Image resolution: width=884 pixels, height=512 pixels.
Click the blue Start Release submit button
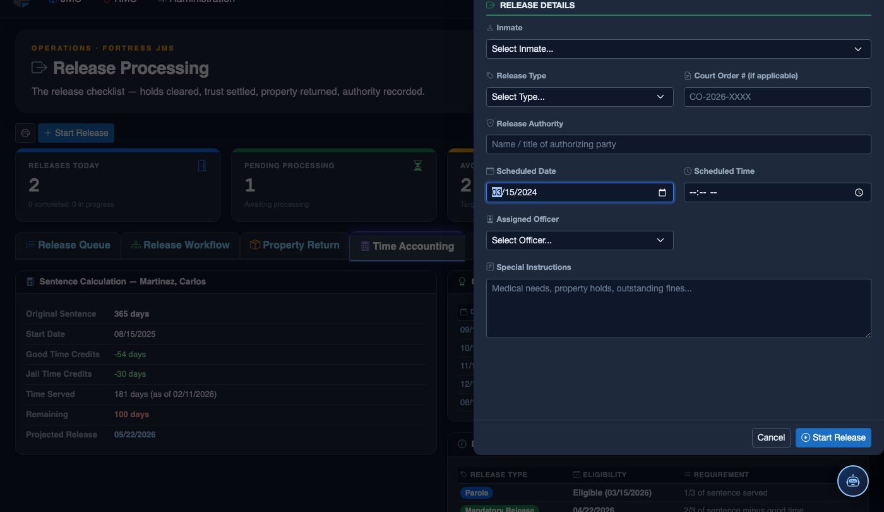click(x=833, y=437)
